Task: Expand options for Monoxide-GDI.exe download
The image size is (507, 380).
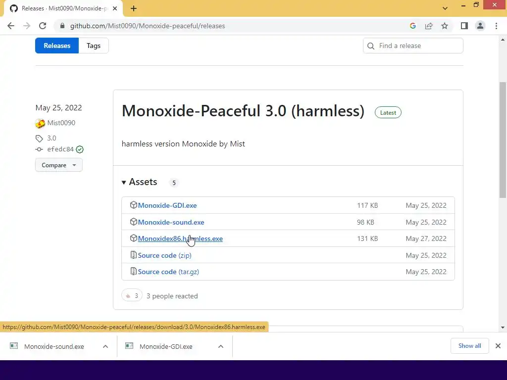Action: click(x=221, y=346)
